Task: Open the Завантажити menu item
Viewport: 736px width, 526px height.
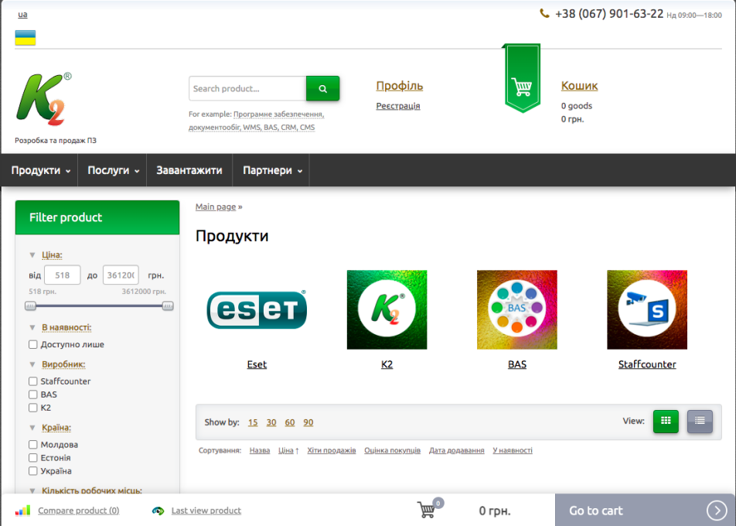Action: tap(189, 170)
